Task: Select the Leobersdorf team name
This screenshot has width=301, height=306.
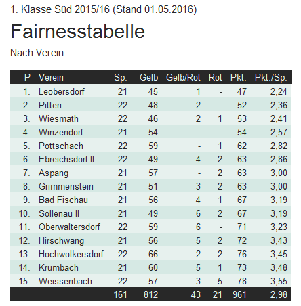Action: (62, 91)
